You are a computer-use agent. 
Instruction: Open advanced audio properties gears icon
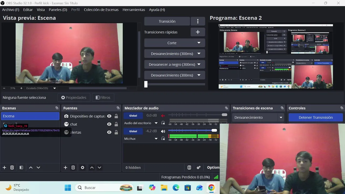click(x=199, y=168)
